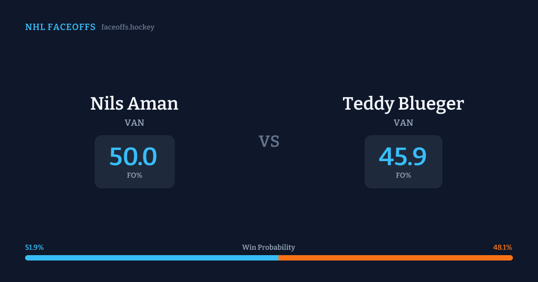Click the 50.0 faceoff percentage value
Viewport: 538px width, 282px height.
click(133, 157)
